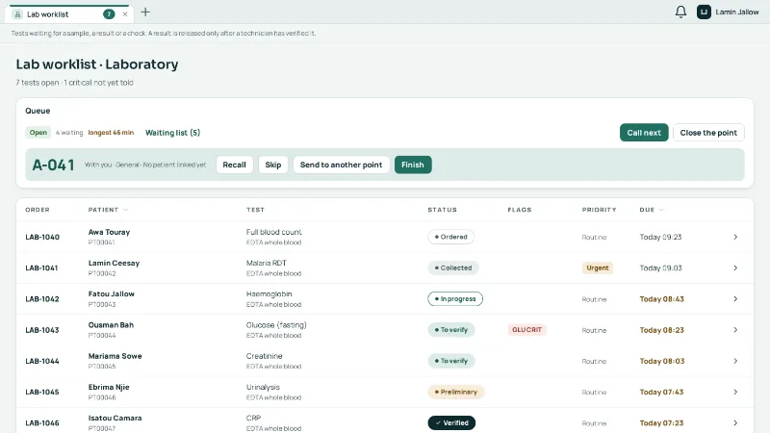This screenshot has height=433, width=770.
Task: Click the Full blood count test
Action: coord(274,232)
